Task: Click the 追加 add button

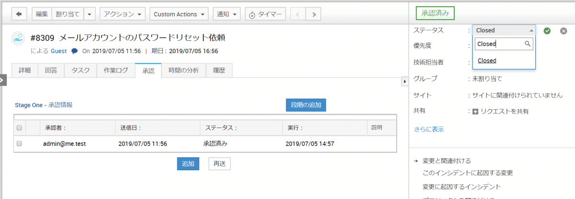Action: pos(188,164)
